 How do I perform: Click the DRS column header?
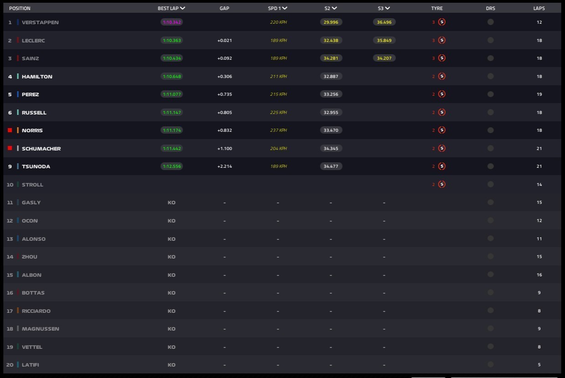coord(490,8)
